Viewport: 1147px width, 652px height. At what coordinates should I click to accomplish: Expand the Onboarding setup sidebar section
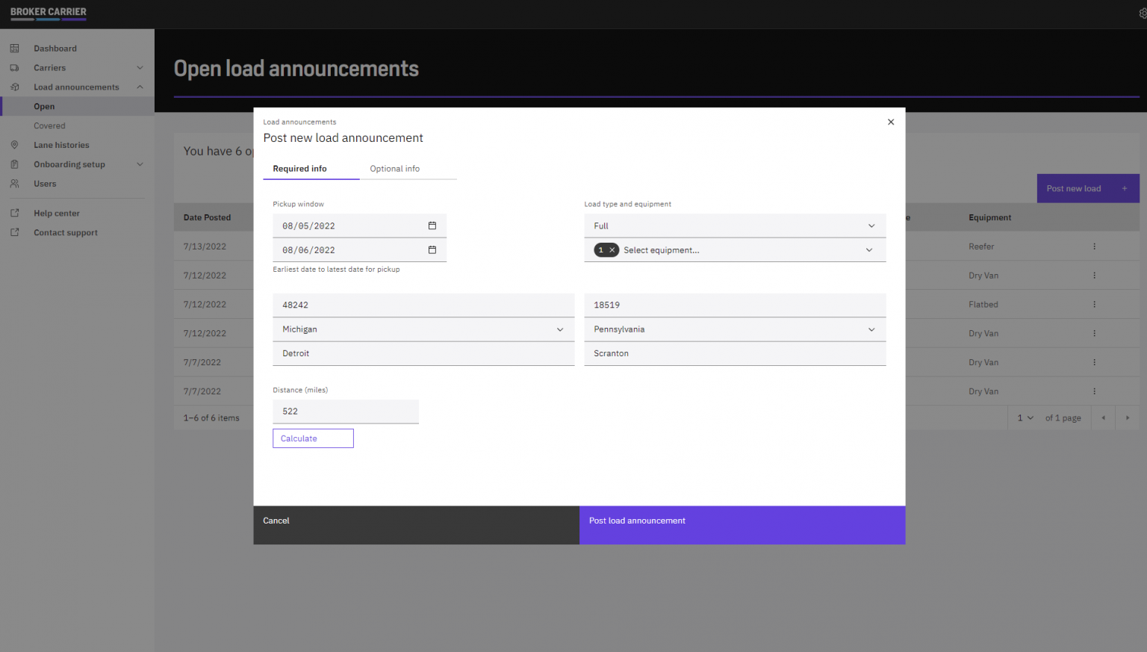coord(140,164)
